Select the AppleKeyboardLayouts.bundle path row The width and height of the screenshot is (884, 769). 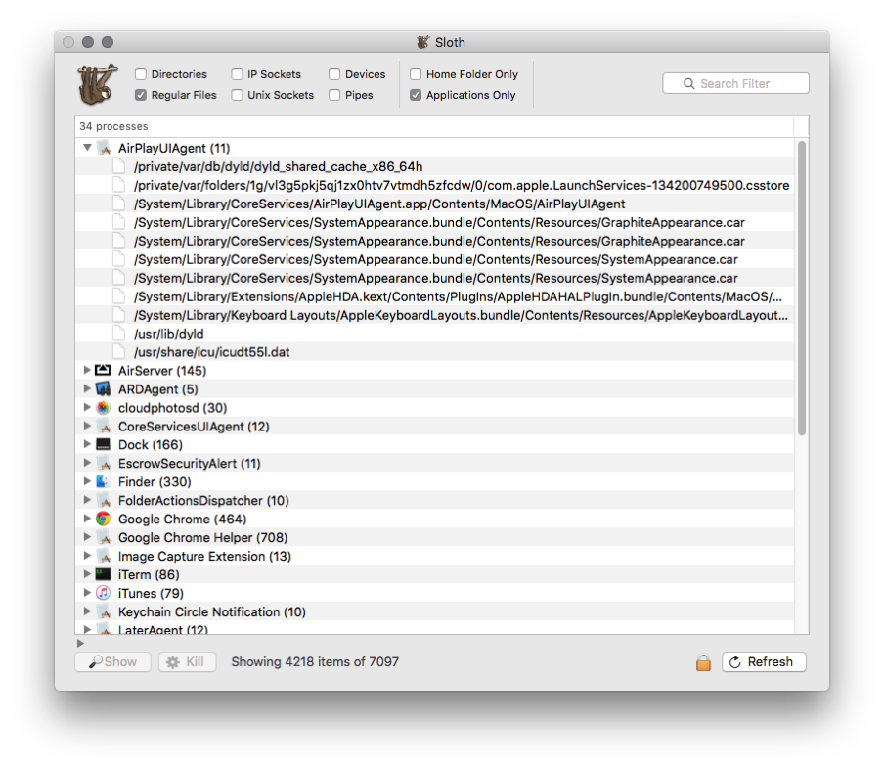pos(435,315)
